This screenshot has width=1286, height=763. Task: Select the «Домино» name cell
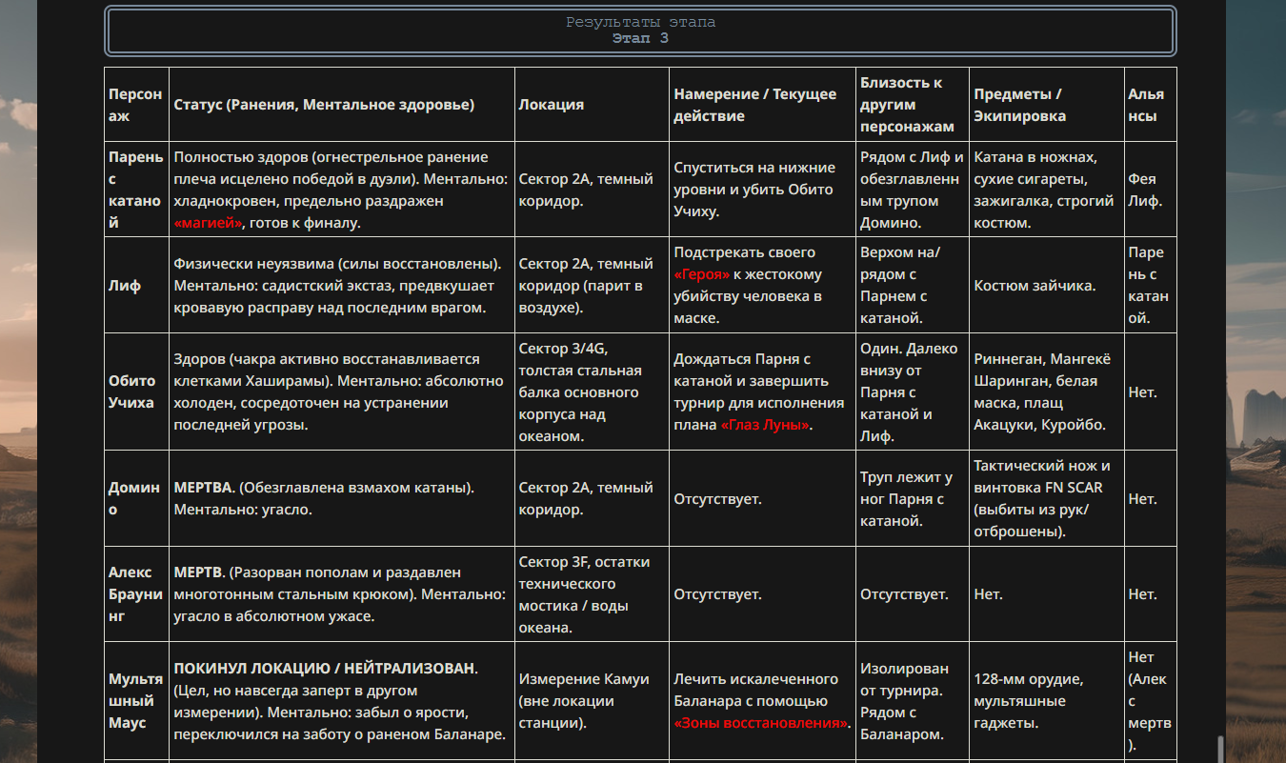136,499
